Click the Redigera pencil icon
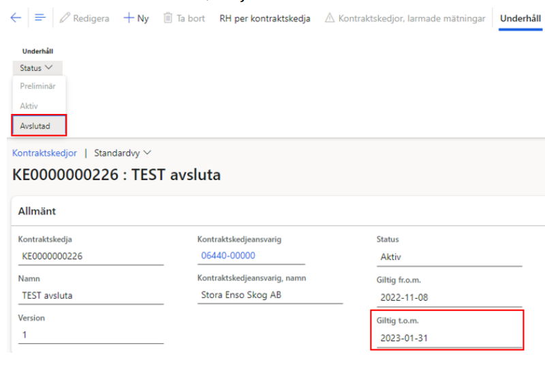 (x=65, y=18)
